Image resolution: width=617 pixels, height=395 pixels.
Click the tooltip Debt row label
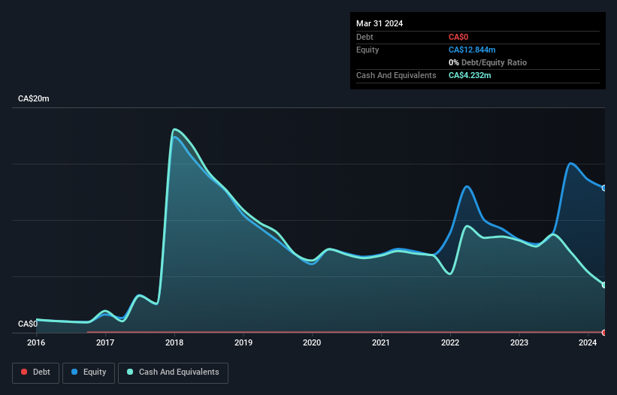click(x=364, y=37)
